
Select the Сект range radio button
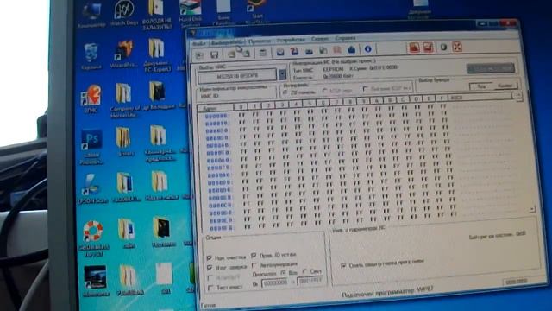click(x=304, y=272)
